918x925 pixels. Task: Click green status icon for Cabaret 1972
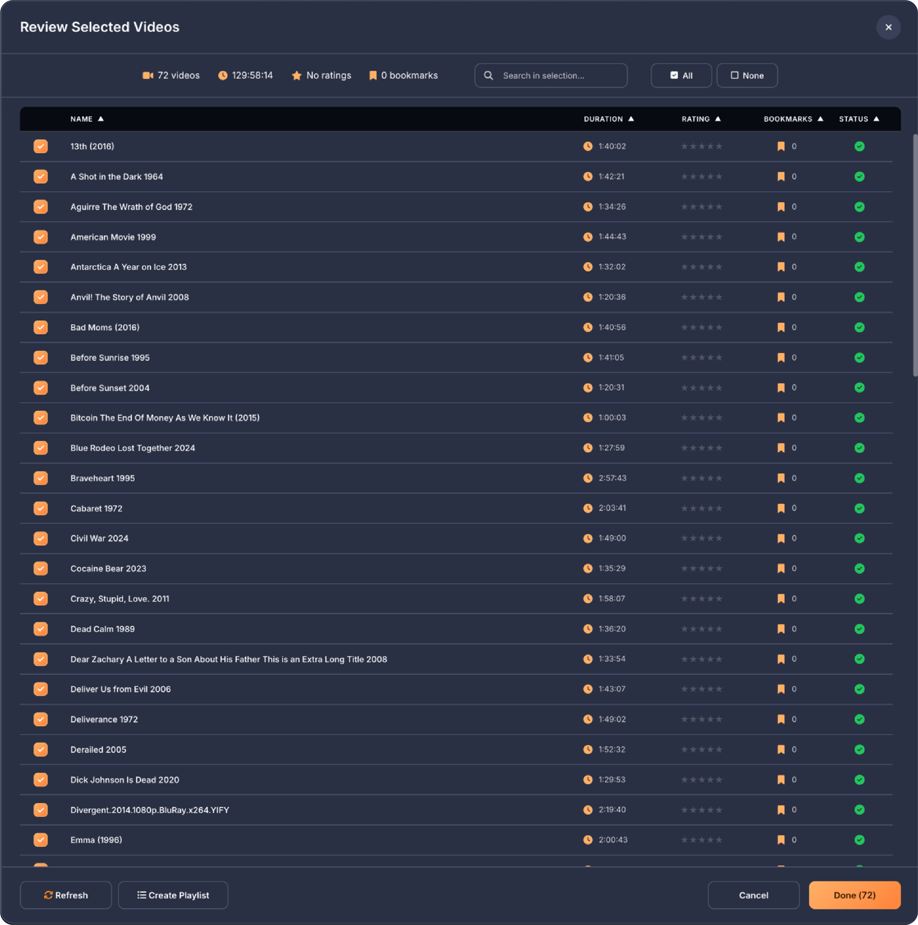(859, 508)
